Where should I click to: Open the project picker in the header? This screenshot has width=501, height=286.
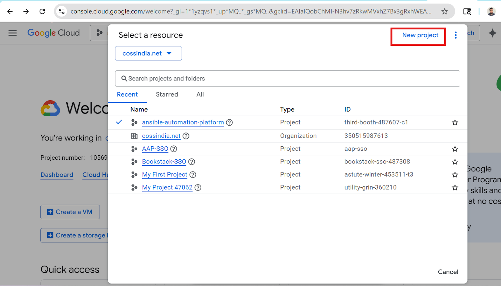[100, 33]
